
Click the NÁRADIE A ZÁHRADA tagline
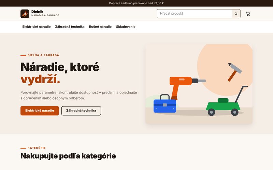[45, 15]
